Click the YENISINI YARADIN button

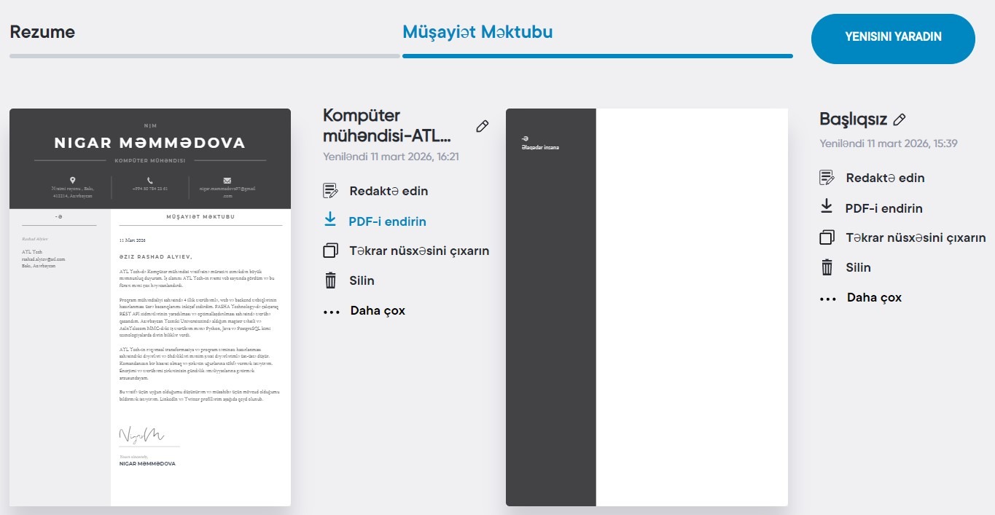click(x=893, y=37)
